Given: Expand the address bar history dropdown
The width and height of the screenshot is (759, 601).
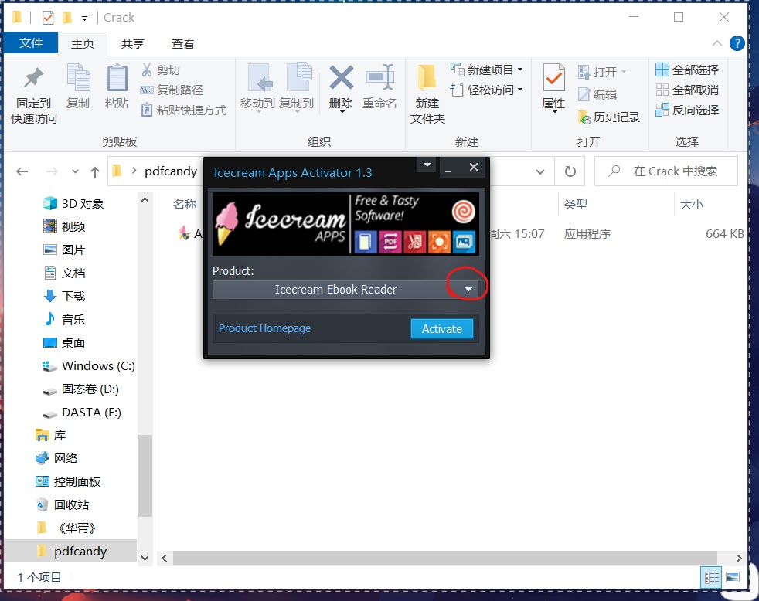Looking at the screenshot, I should 540,171.
